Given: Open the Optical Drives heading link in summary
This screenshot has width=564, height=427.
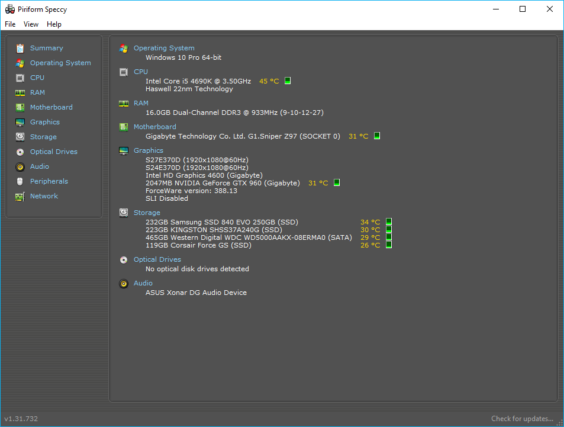Looking at the screenshot, I should point(157,259).
